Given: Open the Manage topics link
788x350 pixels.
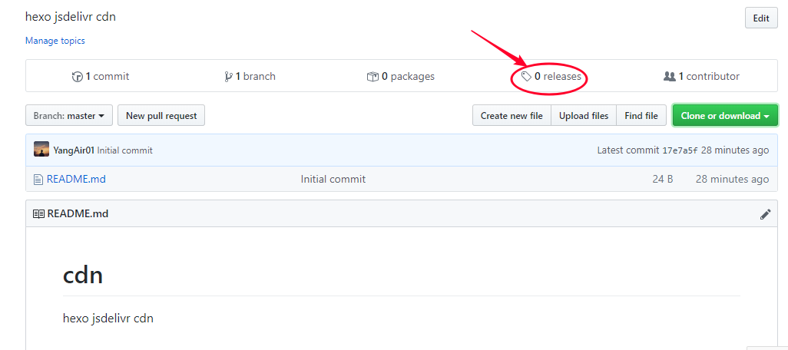Looking at the screenshot, I should [x=55, y=41].
